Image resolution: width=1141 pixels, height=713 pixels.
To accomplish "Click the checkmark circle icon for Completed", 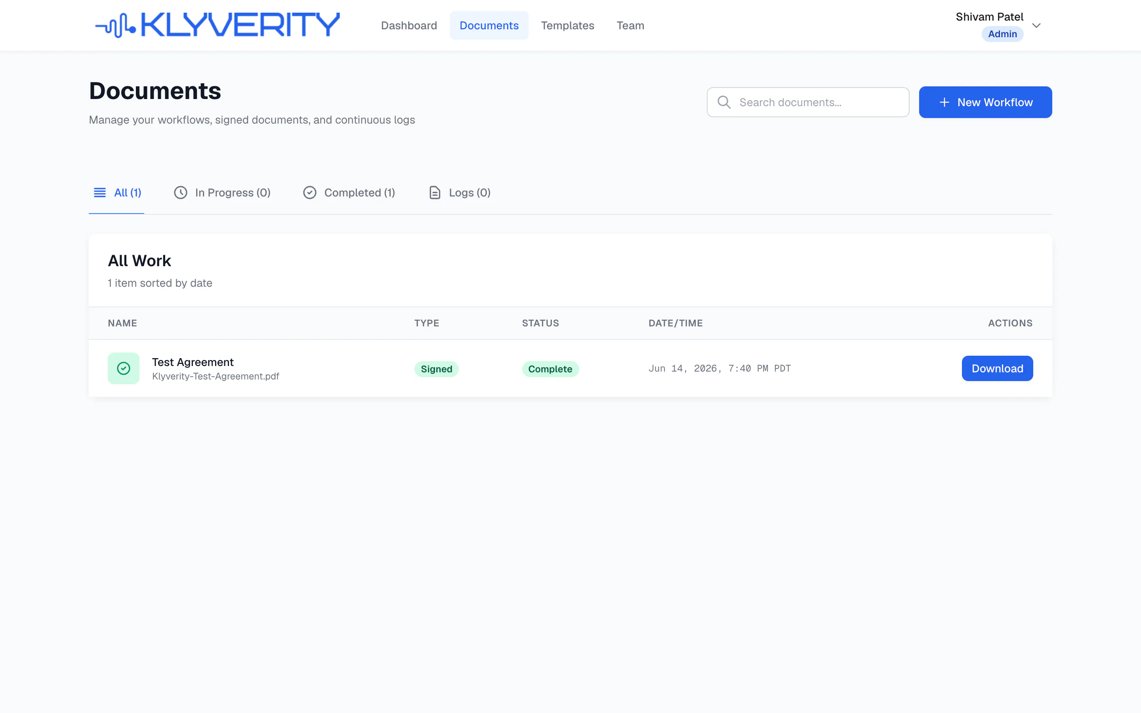I will click(x=310, y=193).
